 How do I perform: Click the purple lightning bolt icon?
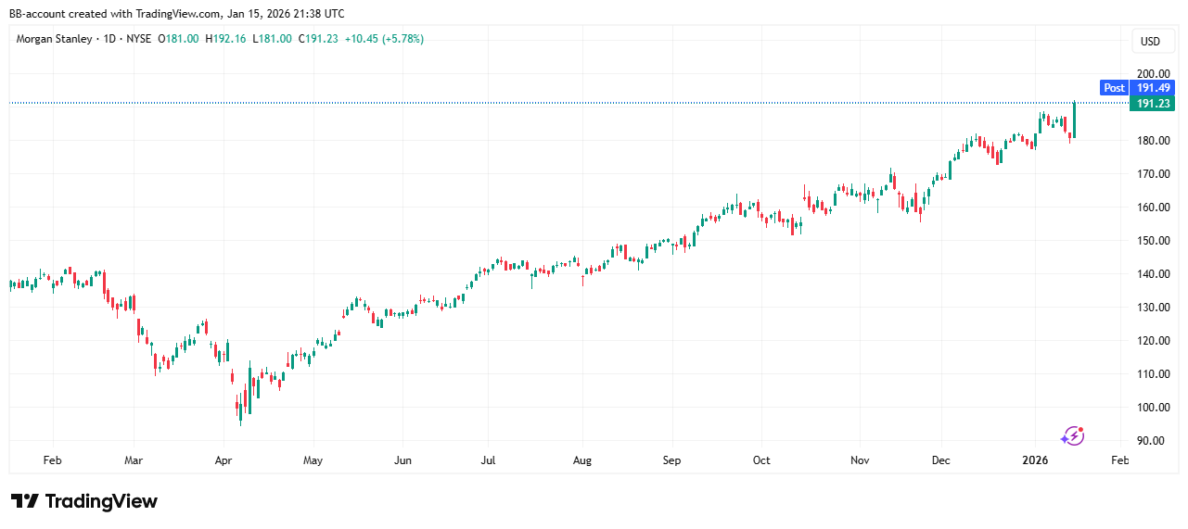tap(1072, 435)
